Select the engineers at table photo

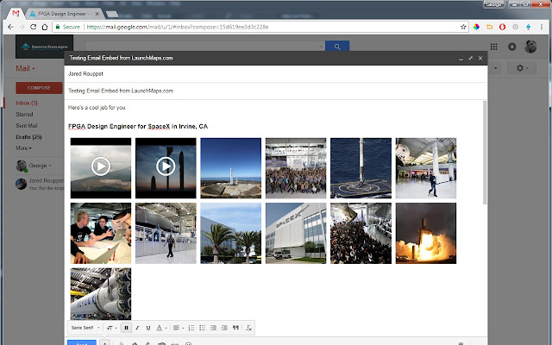coord(101,233)
